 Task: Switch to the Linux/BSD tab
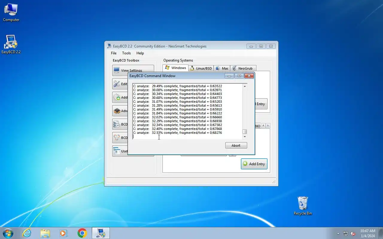[201, 68]
